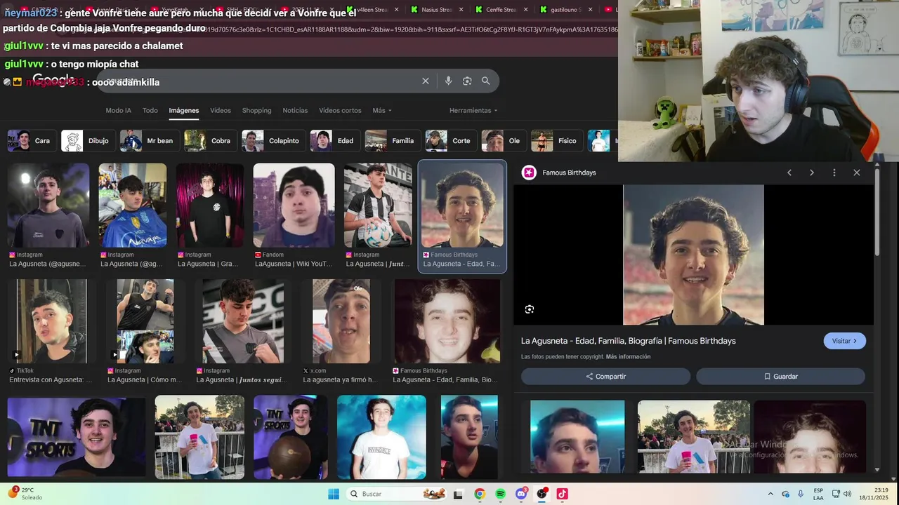Open Chrome from the taskbar

point(479,494)
